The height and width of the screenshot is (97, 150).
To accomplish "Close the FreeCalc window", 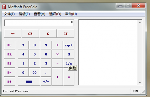I will pyautogui.click(x=138, y=6).
